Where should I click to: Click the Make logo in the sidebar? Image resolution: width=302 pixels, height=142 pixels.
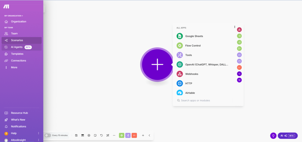point(6,6)
